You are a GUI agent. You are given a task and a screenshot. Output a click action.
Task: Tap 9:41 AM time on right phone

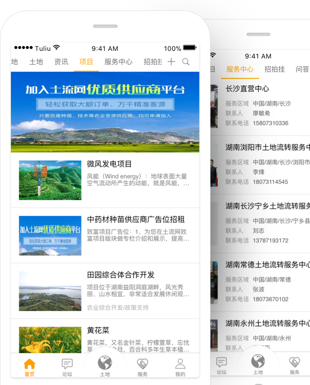258,56
